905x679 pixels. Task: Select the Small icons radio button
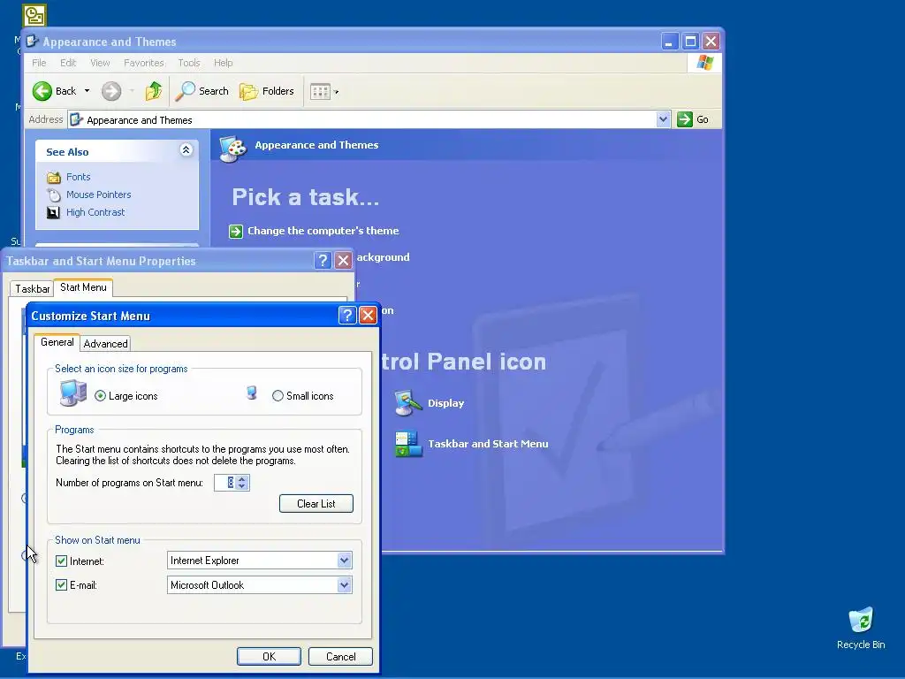coord(278,396)
